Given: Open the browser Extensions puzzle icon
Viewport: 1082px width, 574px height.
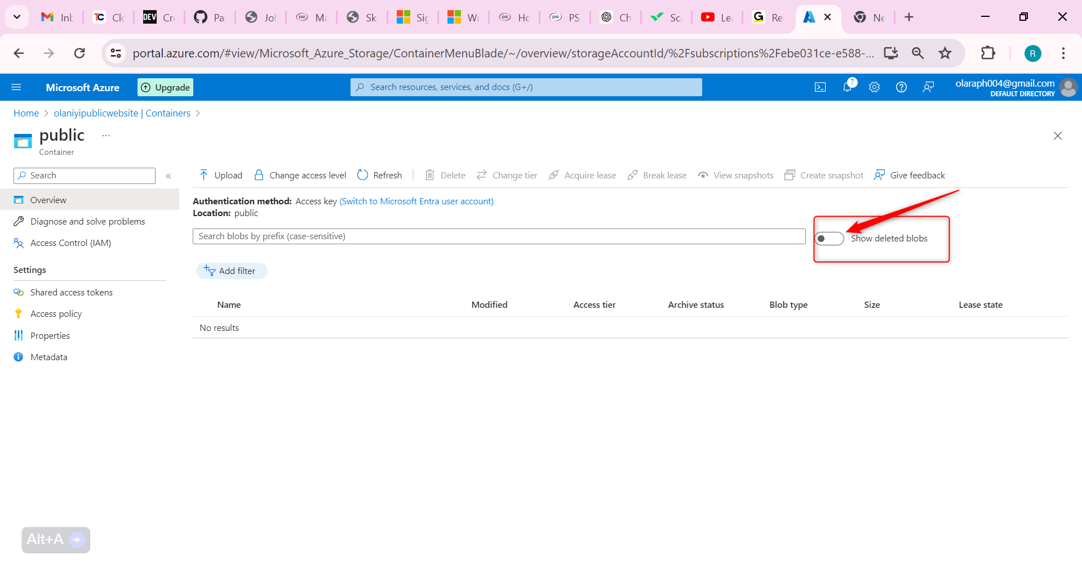Looking at the screenshot, I should [x=988, y=53].
